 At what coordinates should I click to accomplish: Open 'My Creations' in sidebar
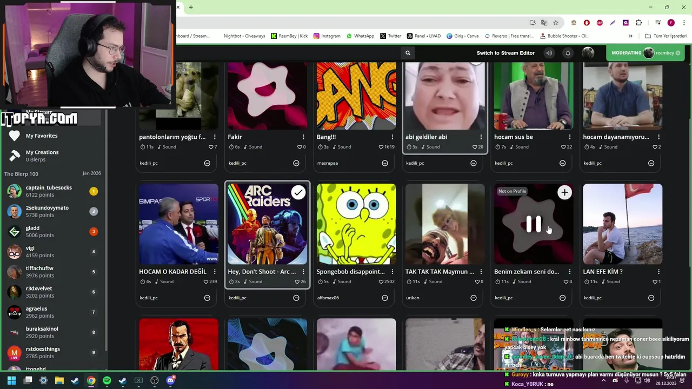coord(42,156)
